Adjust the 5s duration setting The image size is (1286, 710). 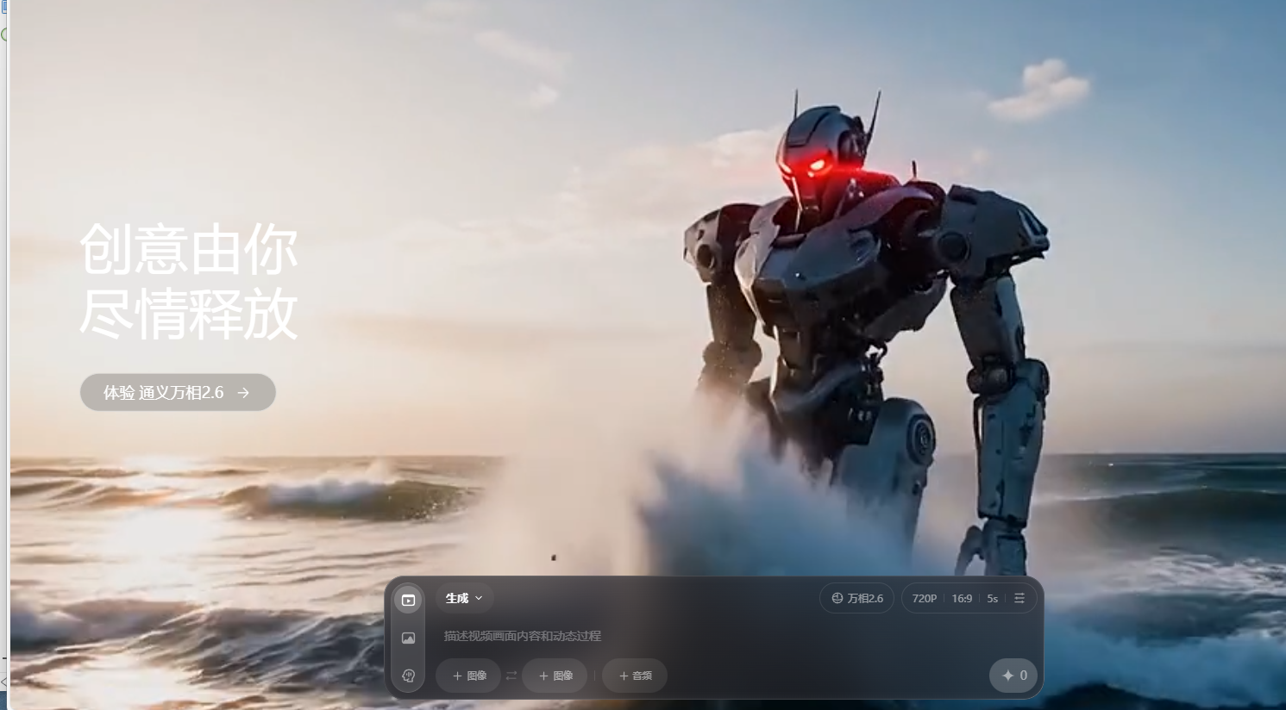coord(992,598)
